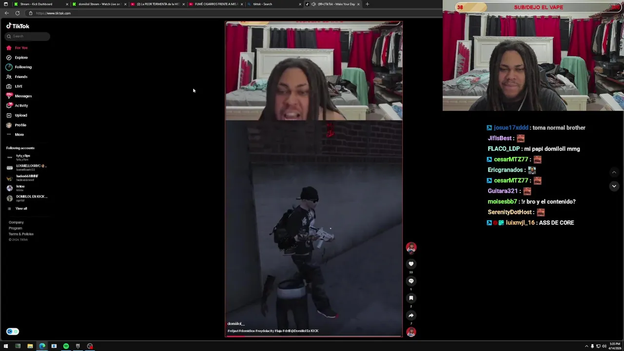This screenshot has width=624, height=351.
Task: Go to next video down chevron
Action: point(614,186)
